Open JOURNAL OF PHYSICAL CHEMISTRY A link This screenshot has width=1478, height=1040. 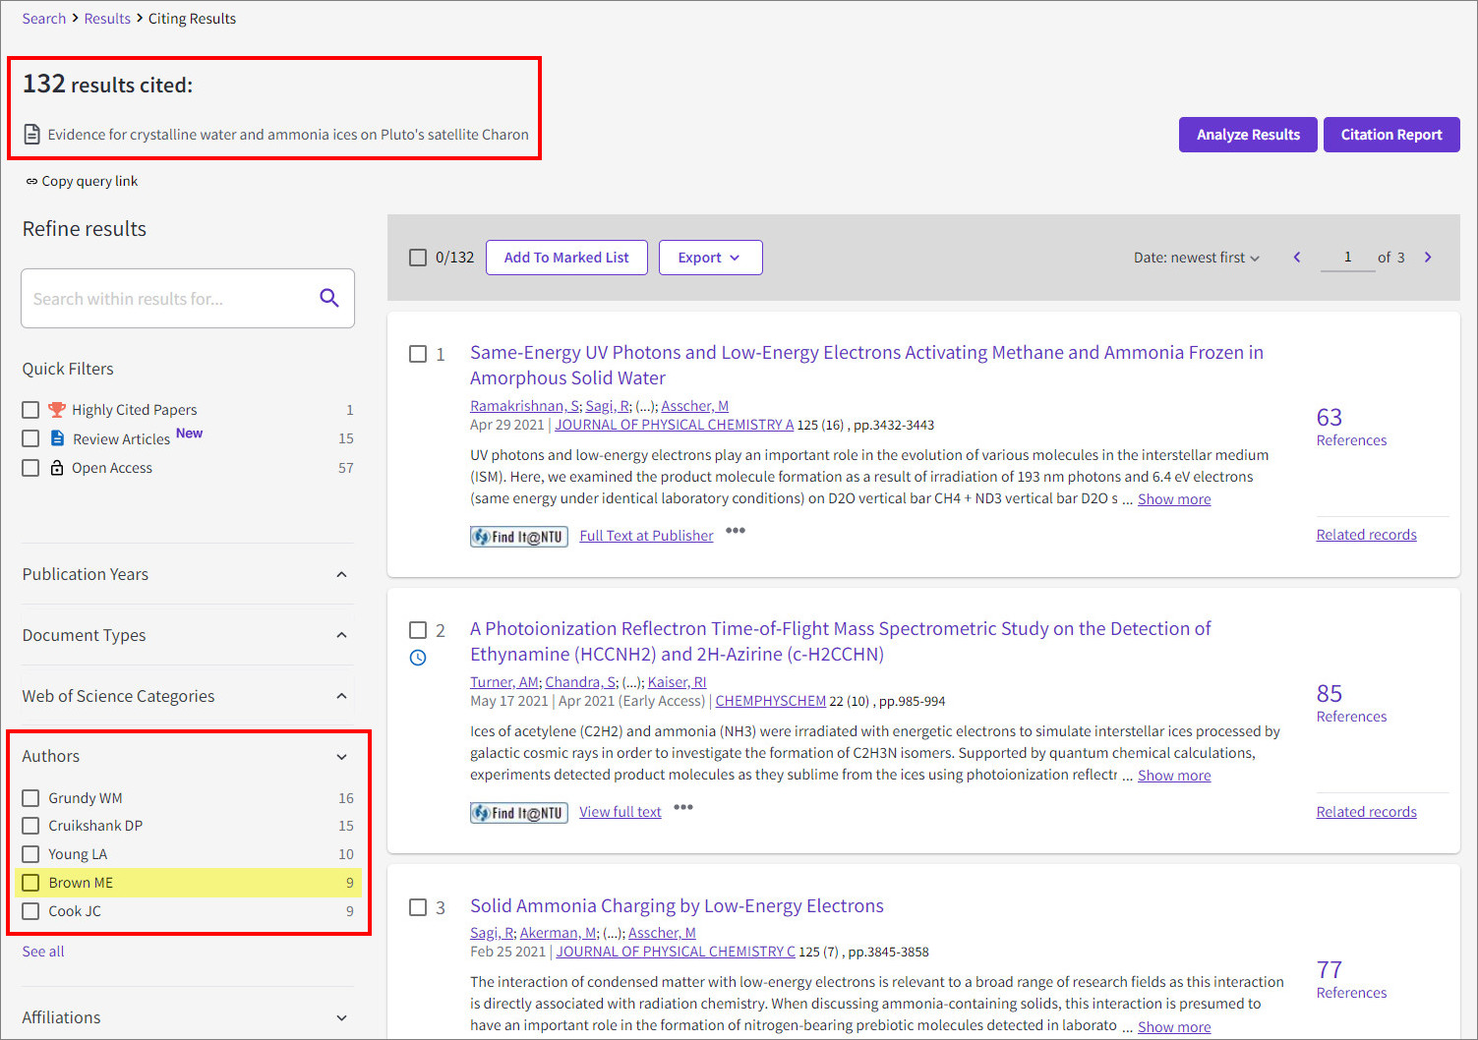674,425
